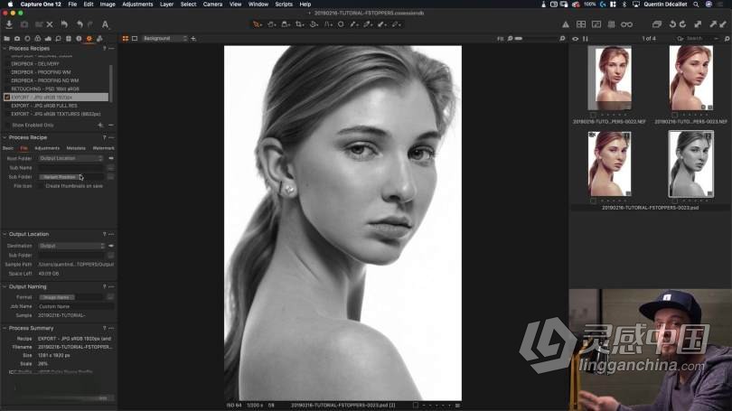
Task: Collapse the Process Summary panel
Action: [x=5, y=329]
